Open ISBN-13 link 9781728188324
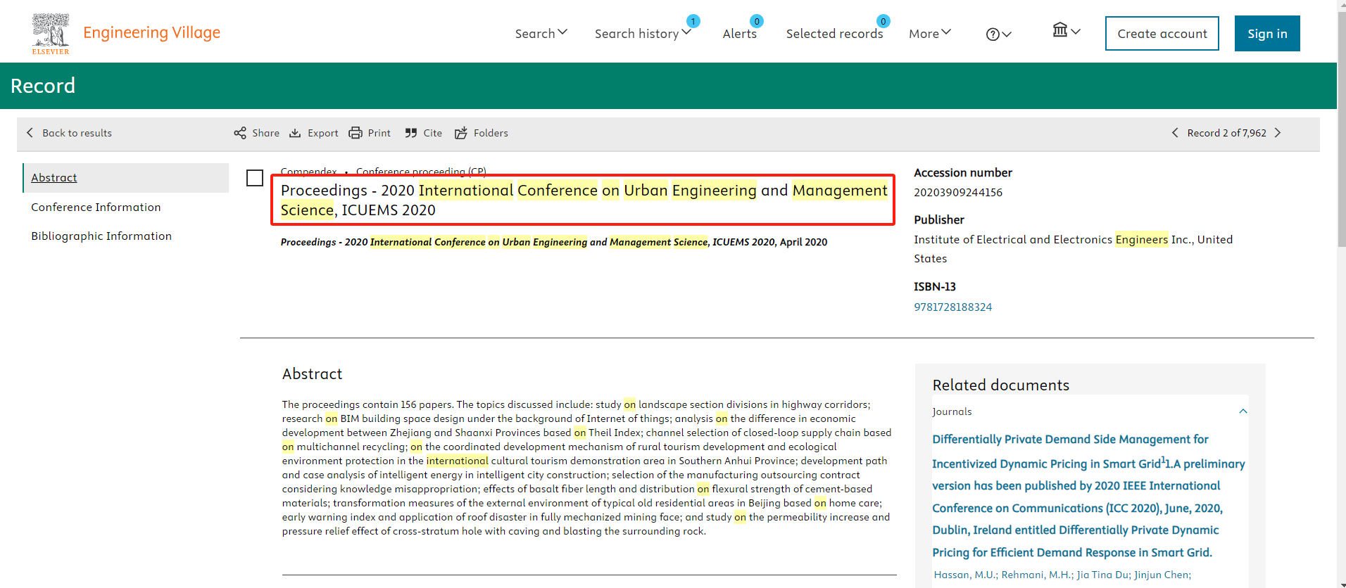This screenshot has height=588, width=1346. click(x=952, y=307)
